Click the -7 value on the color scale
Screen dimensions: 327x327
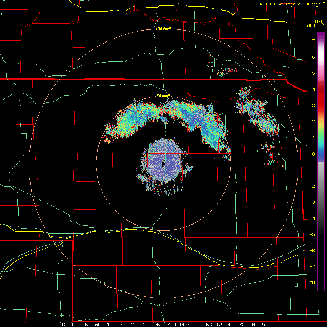pos(312,267)
